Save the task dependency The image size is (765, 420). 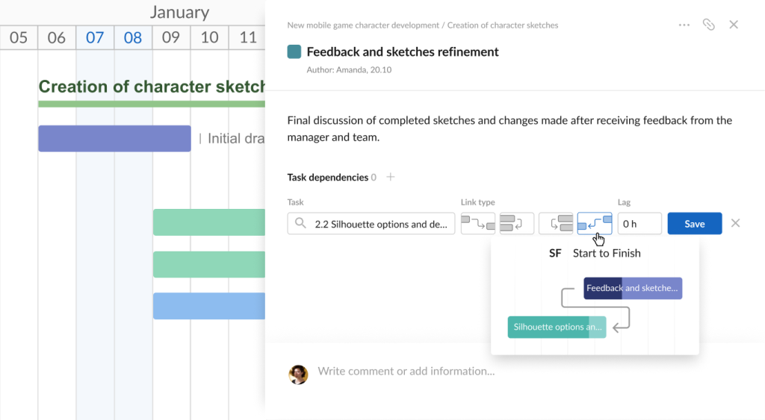(x=694, y=224)
